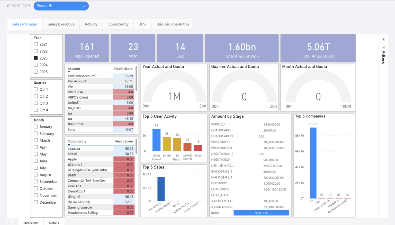
Task: Check the 2024 year checkbox
Action: [x=36, y=65]
